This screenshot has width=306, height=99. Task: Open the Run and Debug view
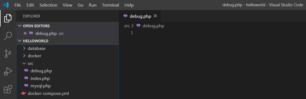[x=8, y=71]
